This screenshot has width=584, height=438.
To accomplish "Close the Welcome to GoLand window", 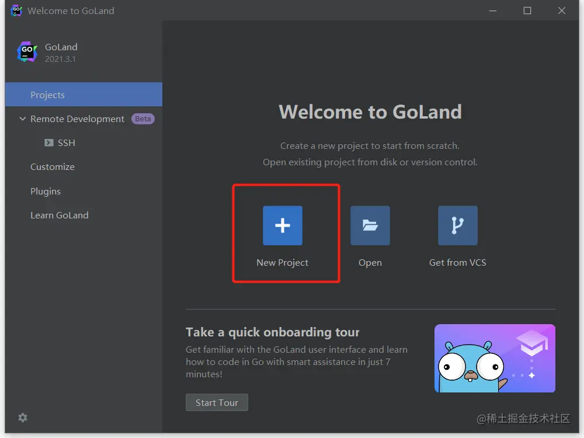I will 562,11.
